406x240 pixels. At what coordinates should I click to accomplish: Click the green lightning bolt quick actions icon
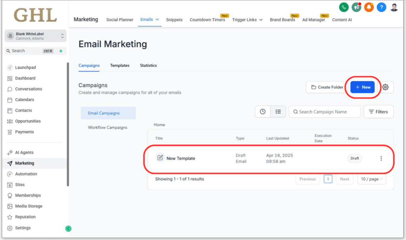(x=61, y=51)
